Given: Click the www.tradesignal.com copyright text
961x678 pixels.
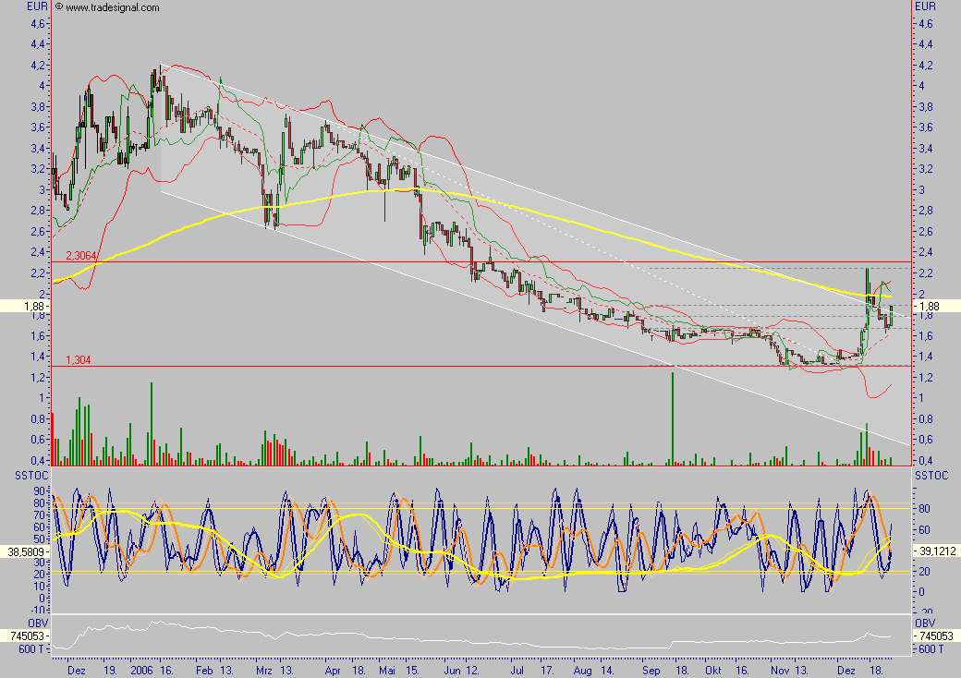Looking at the screenshot, I should [x=107, y=7].
